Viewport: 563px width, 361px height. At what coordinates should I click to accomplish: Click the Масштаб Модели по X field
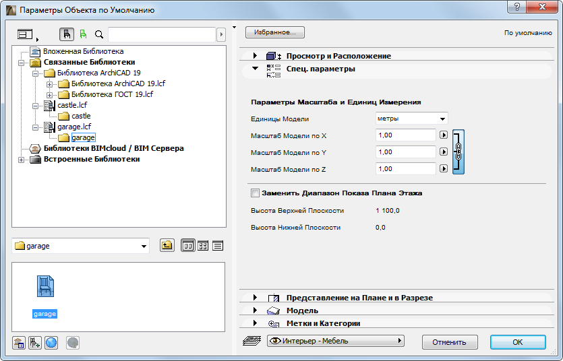click(x=406, y=135)
